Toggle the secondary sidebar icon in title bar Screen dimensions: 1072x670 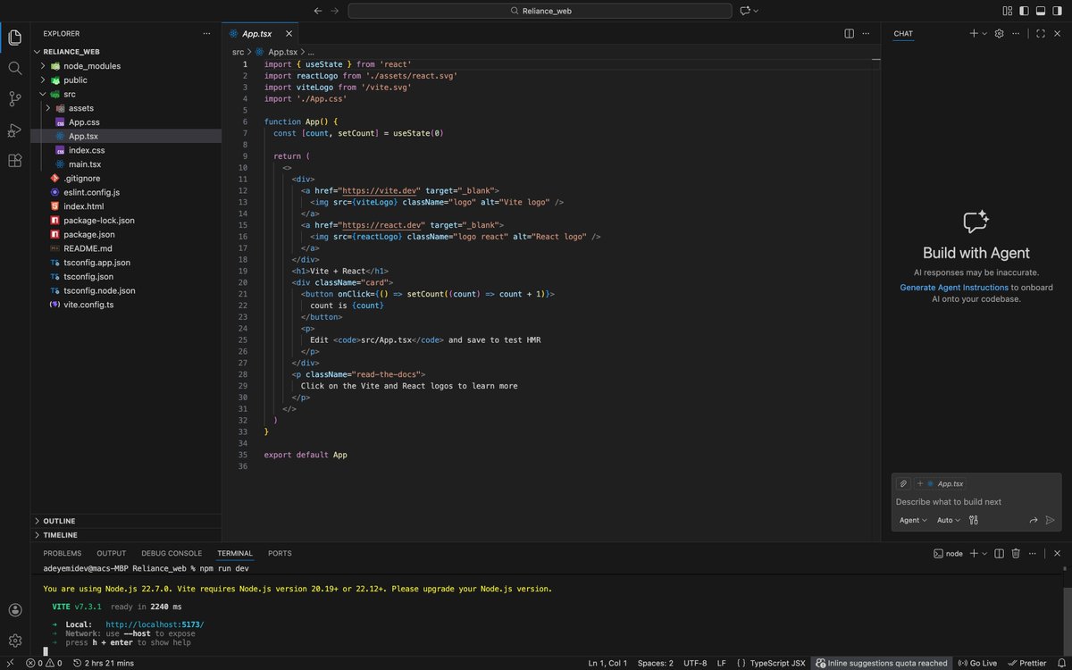[1056, 10]
